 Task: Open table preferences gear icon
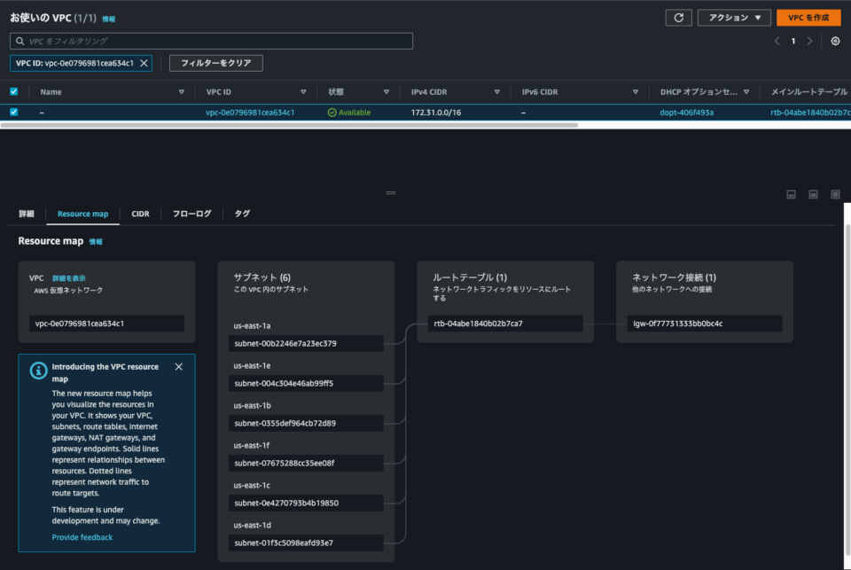835,41
